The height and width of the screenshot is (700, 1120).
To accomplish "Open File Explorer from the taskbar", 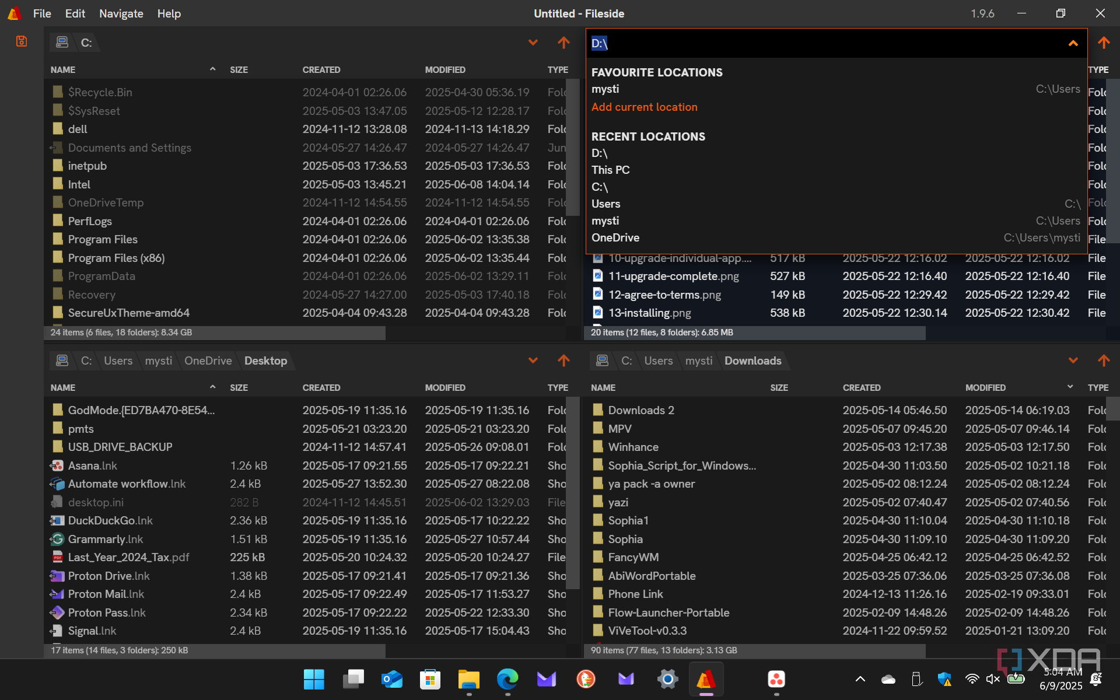I will point(468,679).
